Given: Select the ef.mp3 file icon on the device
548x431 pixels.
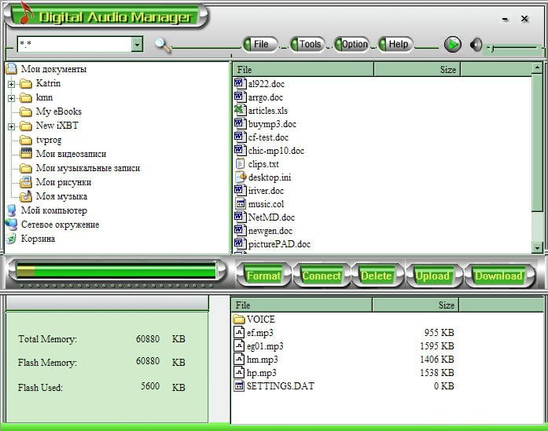Looking at the screenshot, I should tap(239, 332).
